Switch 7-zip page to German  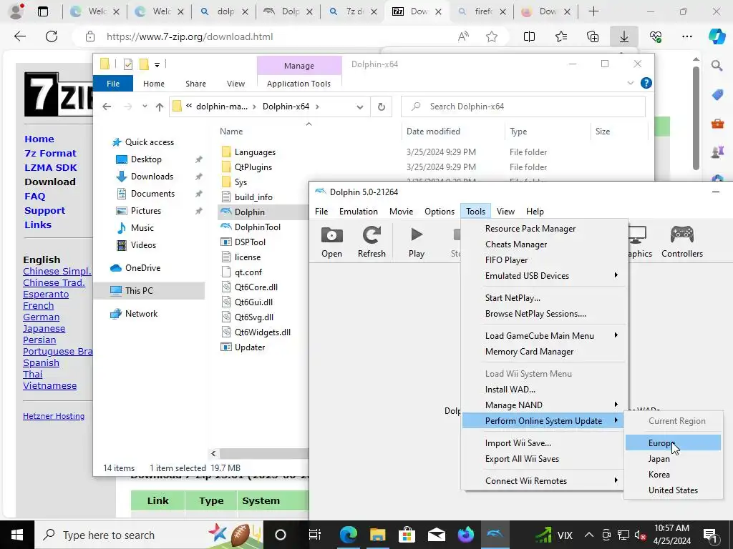(x=41, y=317)
